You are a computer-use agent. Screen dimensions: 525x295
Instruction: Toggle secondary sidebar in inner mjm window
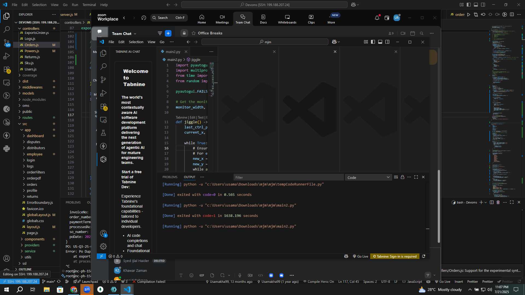pos(387,42)
